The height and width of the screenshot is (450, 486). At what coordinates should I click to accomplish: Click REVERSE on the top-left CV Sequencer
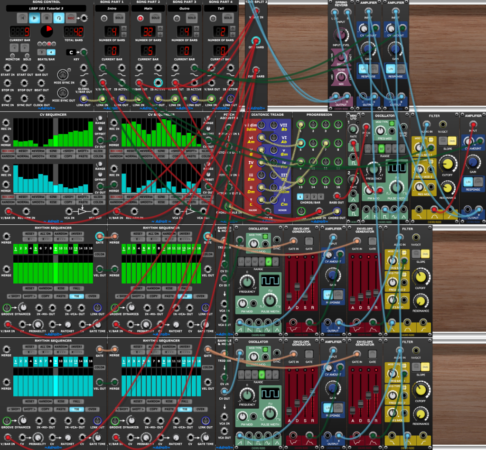pyautogui.click(x=38, y=151)
